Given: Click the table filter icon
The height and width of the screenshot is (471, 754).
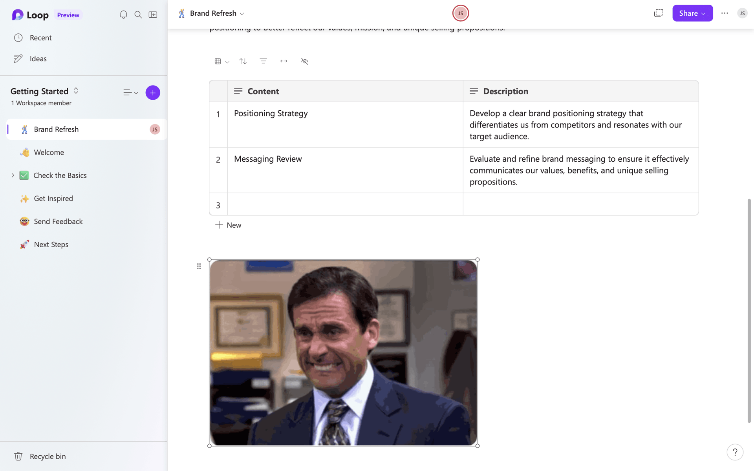Looking at the screenshot, I should point(264,61).
